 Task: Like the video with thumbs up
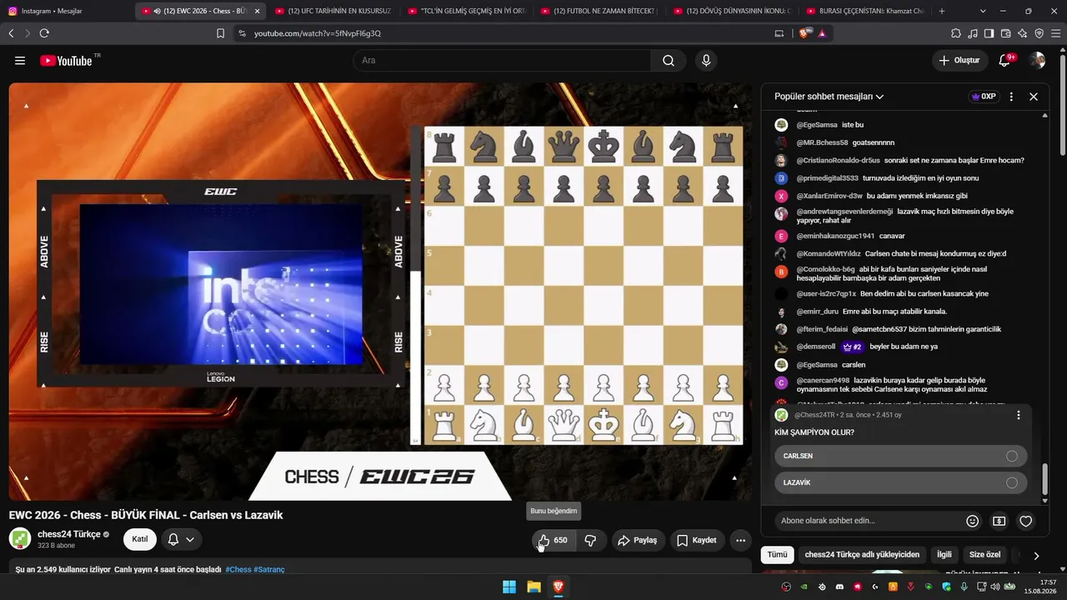tap(554, 540)
